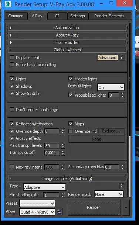Open the Render Elements tab
This screenshot has width=139, height=225.
(109, 16)
